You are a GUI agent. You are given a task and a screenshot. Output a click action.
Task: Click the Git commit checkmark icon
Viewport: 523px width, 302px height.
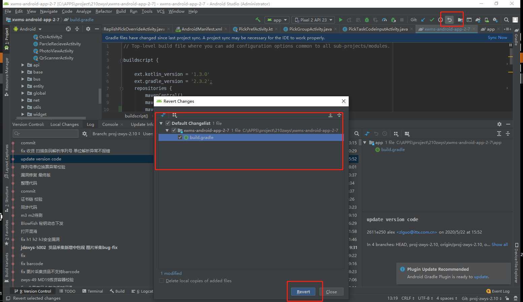coord(432,20)
